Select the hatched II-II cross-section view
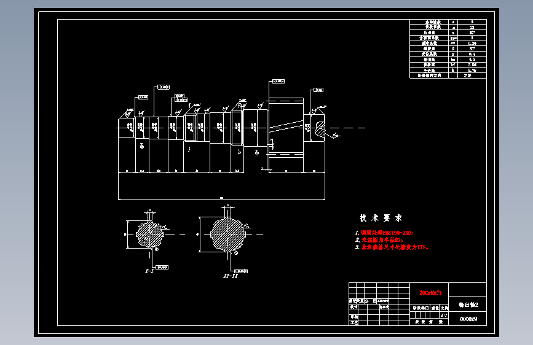533x345 pixels. point(227,234)
